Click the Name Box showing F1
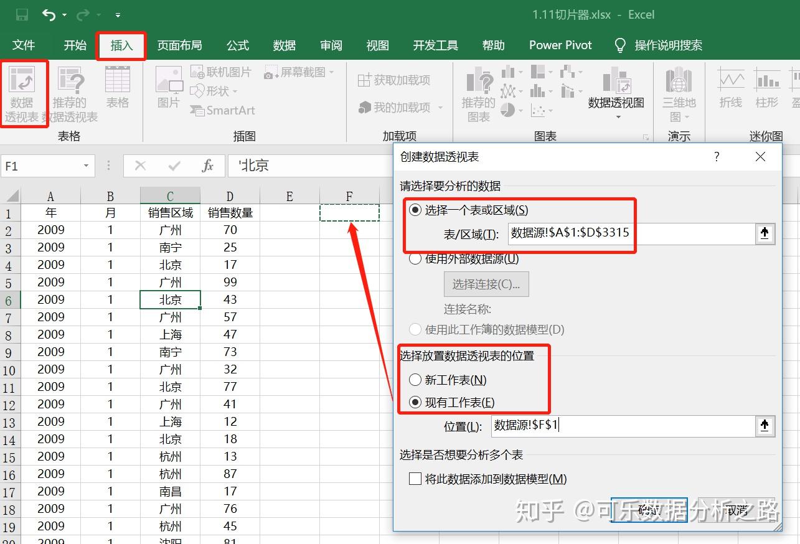Image resolution: width=800 pixels, height=544 pixels. click(x=41, y=166)
